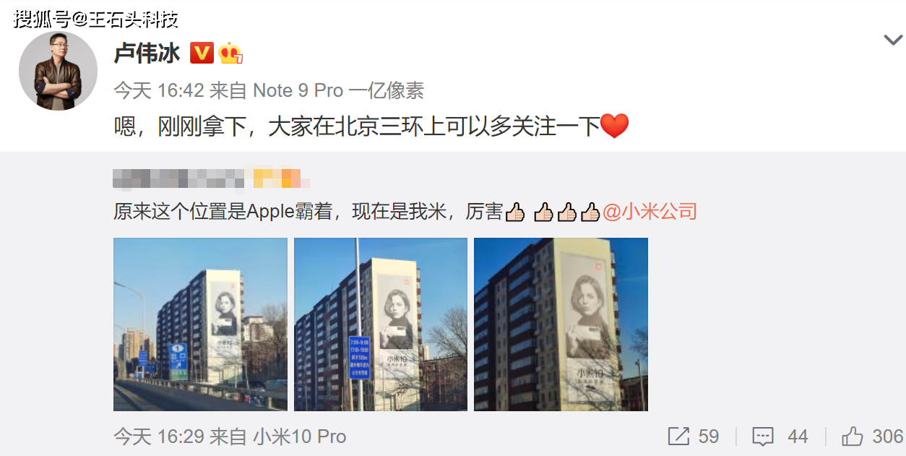Click the Note 9 Pro 一亿像素 source link
Image resolution: width=906 pixels, height=456 pixels.
tap(338, 90)
